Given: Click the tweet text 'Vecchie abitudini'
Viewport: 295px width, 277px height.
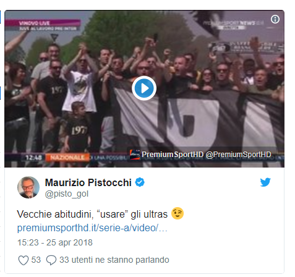Looking at the screenshot, I should [x=54, y=214].
